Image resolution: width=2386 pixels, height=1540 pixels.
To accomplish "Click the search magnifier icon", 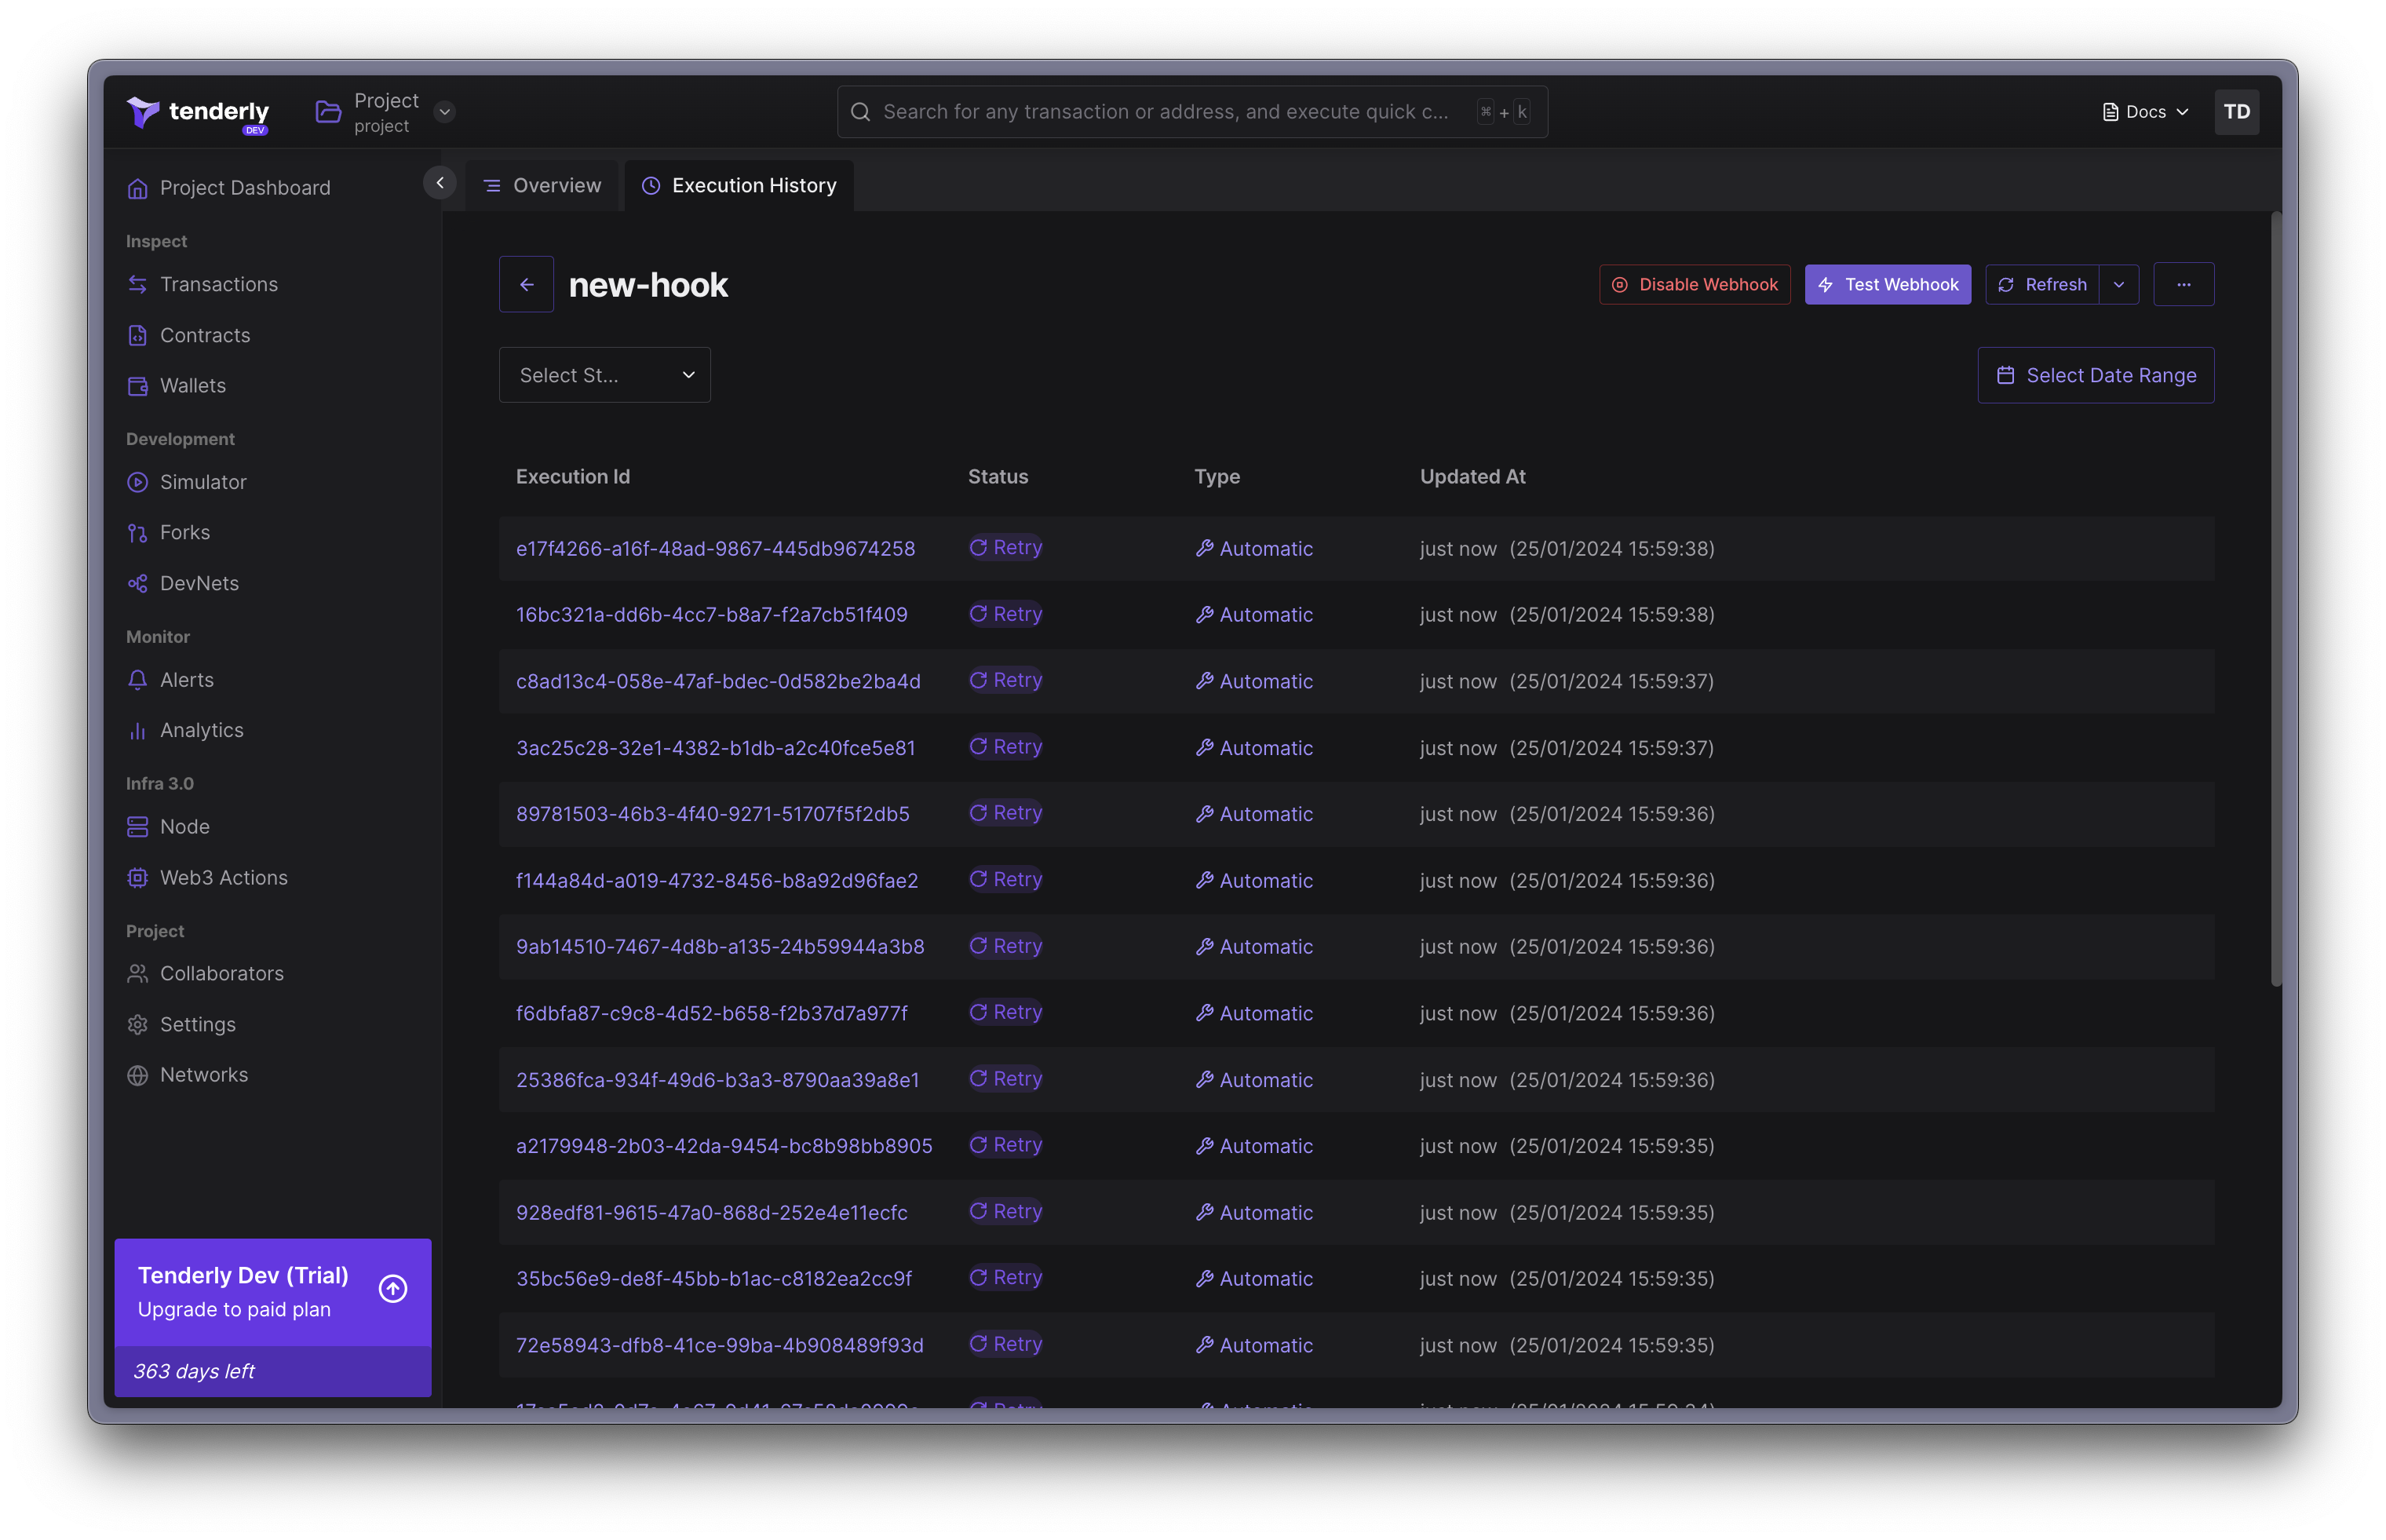I will [860, 112].
